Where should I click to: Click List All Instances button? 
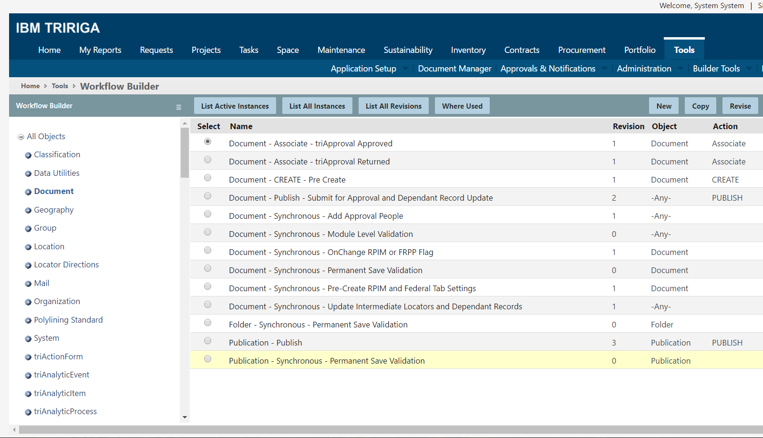coord(317,106)
